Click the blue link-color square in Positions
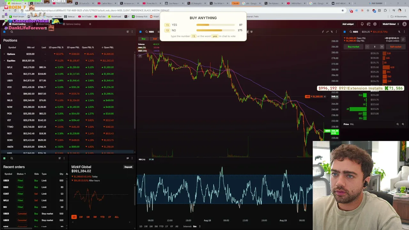Viewport: 409px width, 230px height. 4,32
